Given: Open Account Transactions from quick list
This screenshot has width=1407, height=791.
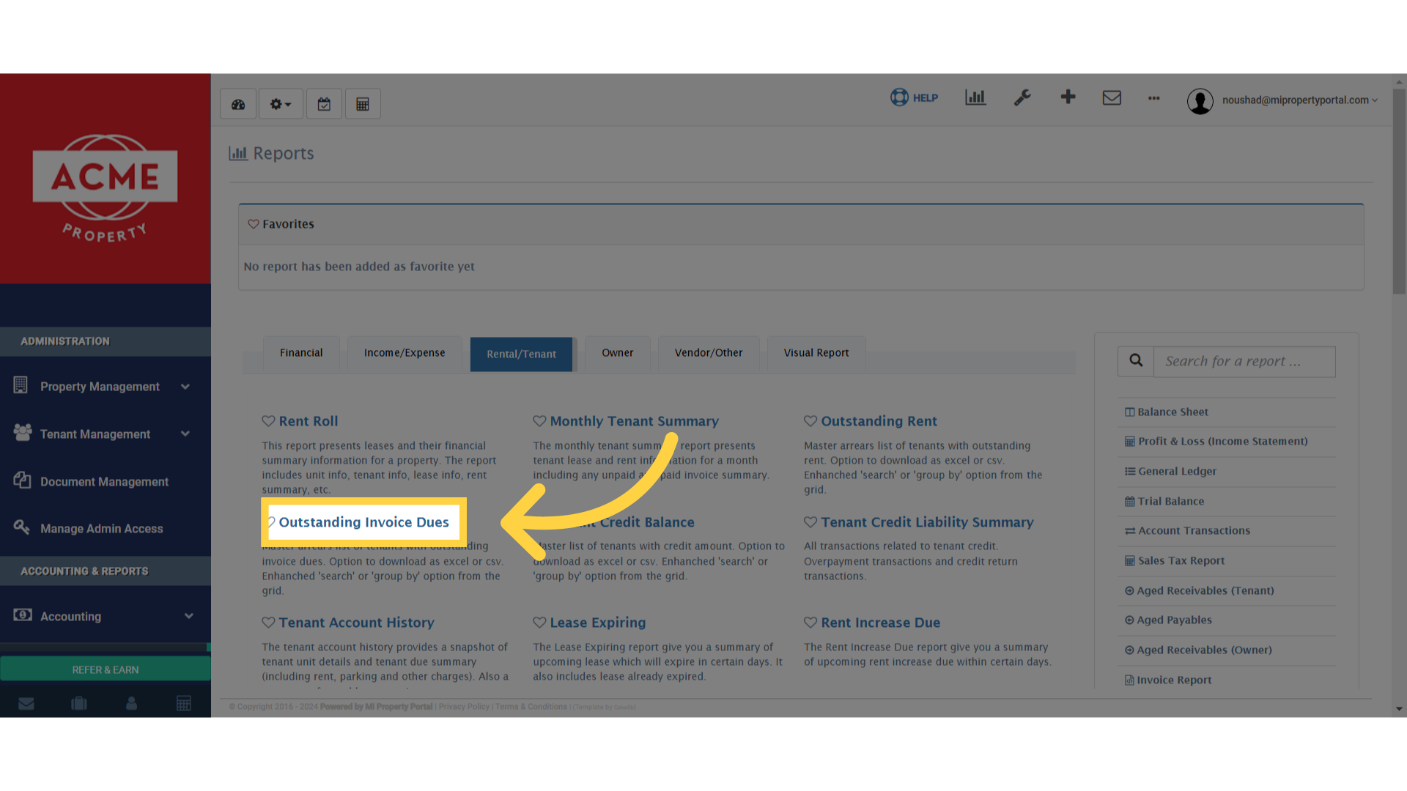Looking at the screenshot, I should [x=1194, y=531].
